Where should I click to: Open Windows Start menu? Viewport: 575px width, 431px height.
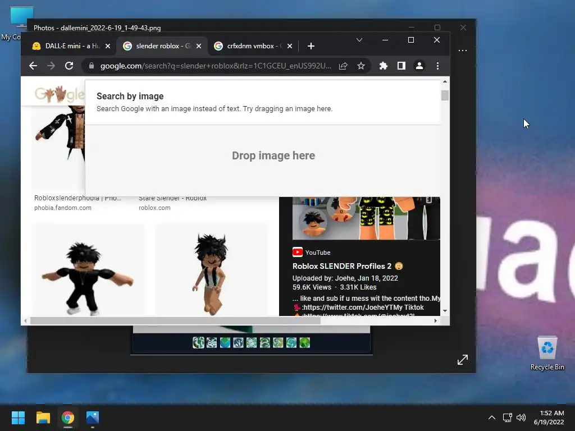[18, 418]
